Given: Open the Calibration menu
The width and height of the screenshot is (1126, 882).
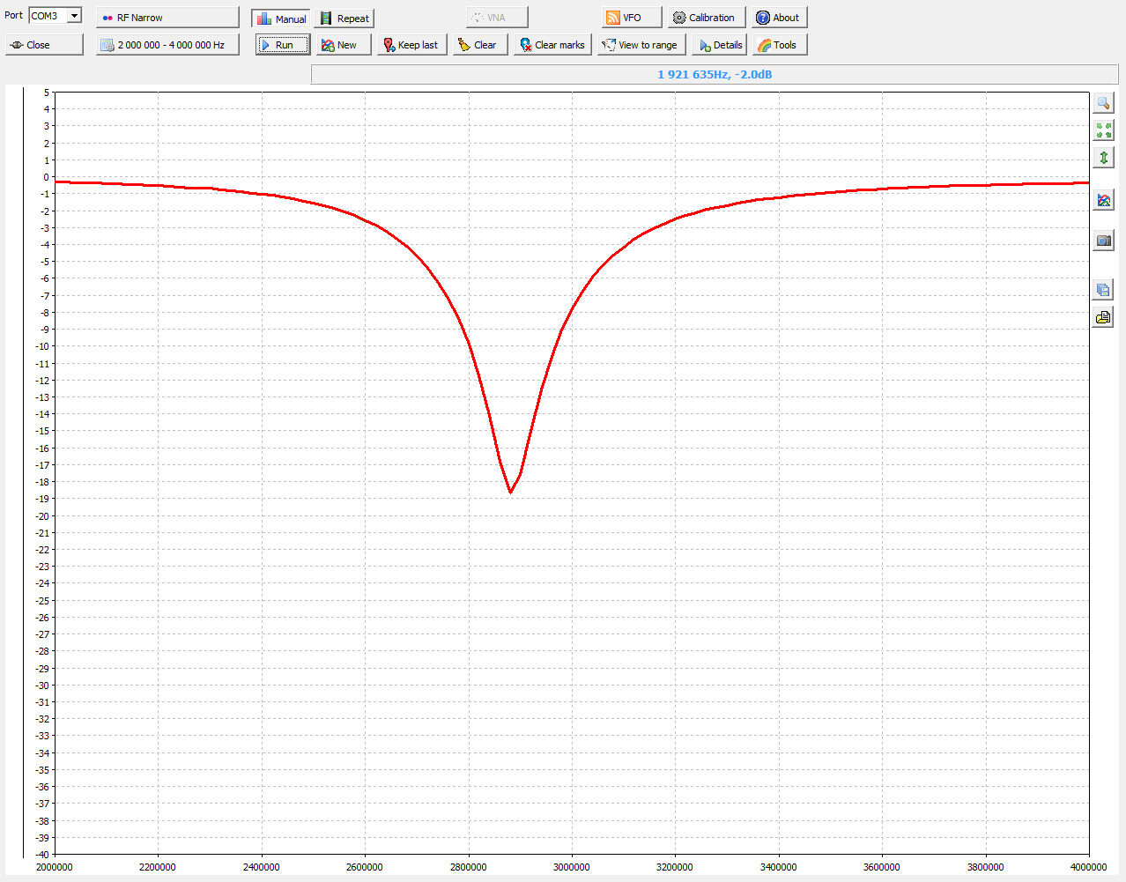Looking at the screenshot, I should 707,18.
